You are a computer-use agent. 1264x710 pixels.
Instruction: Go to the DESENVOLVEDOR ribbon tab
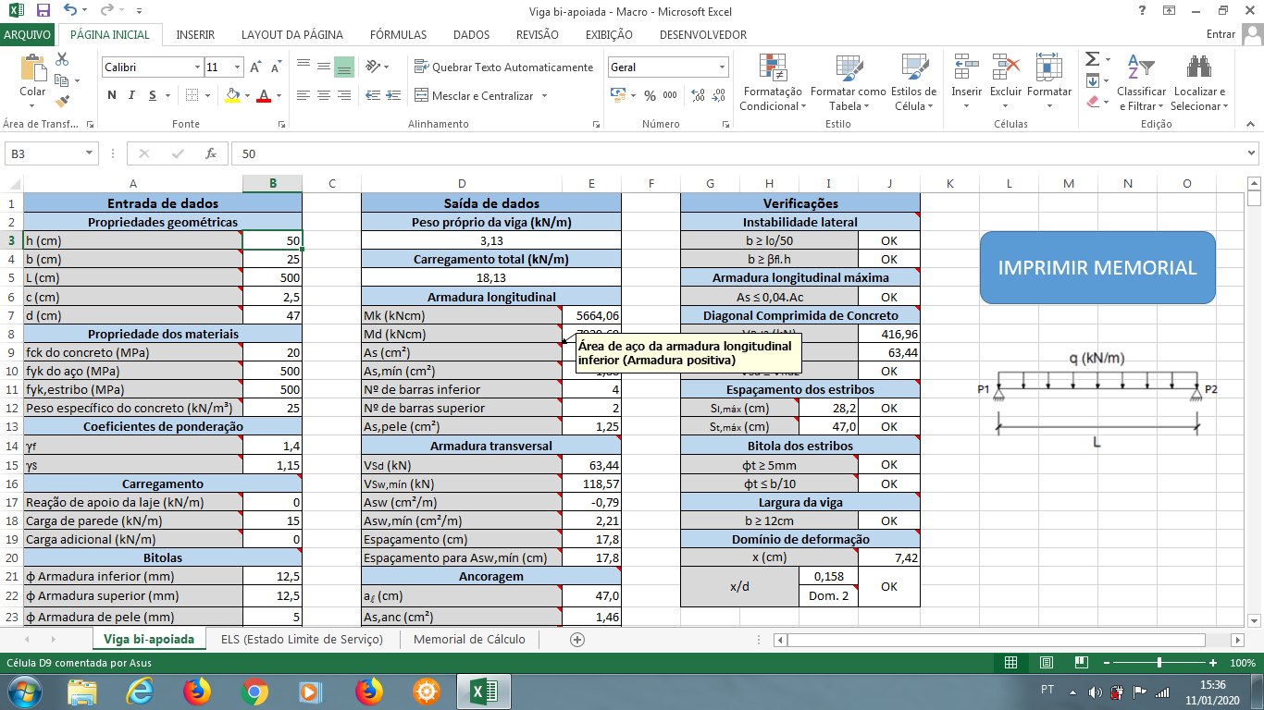pos(703,34)
